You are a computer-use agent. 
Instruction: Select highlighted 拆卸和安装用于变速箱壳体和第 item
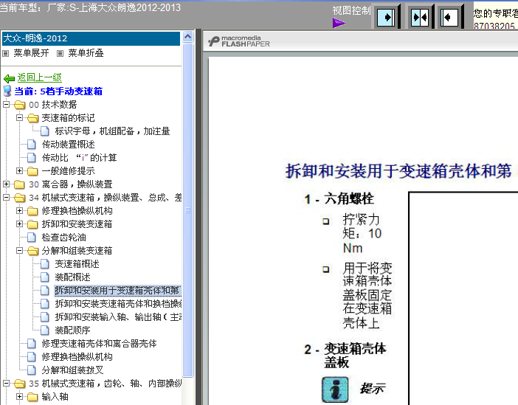point(117,291)
